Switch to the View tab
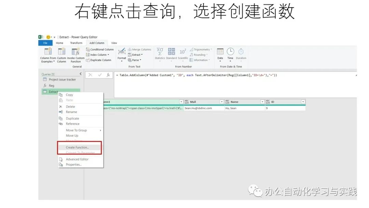Screen dimensions: 369x208 point(114,43)
